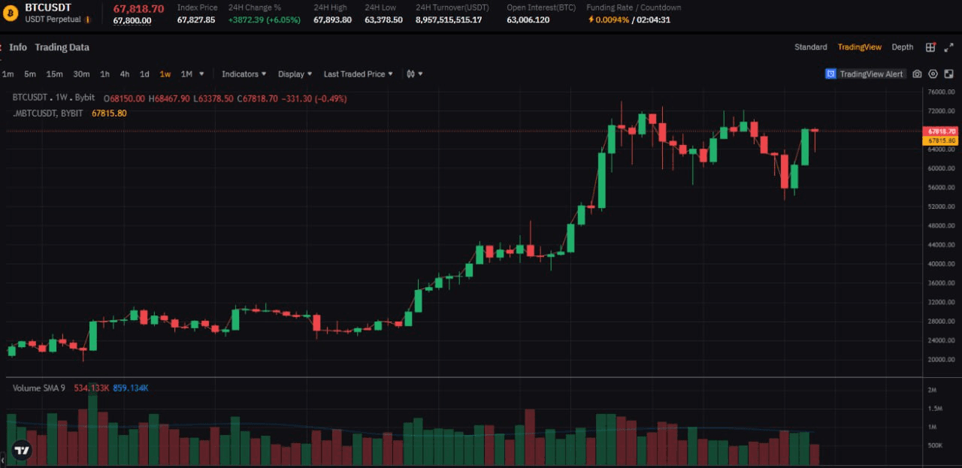The image size is (962, 468).
Task: Click the 24H Turnover value 8,957,515,515.17
Action: [x=449, y=20]
